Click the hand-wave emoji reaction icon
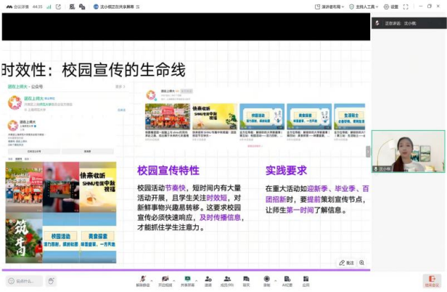Image resolution: width=447 pixels, height=292 pixels. tap(51, 281)
